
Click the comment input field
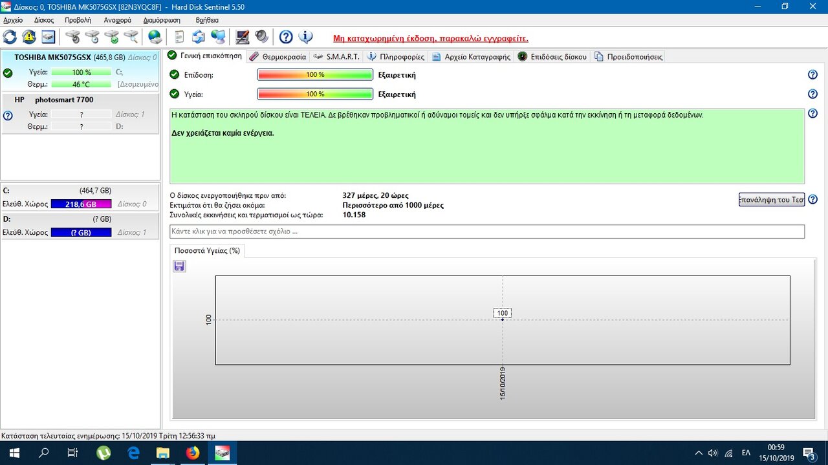point(487,232)
